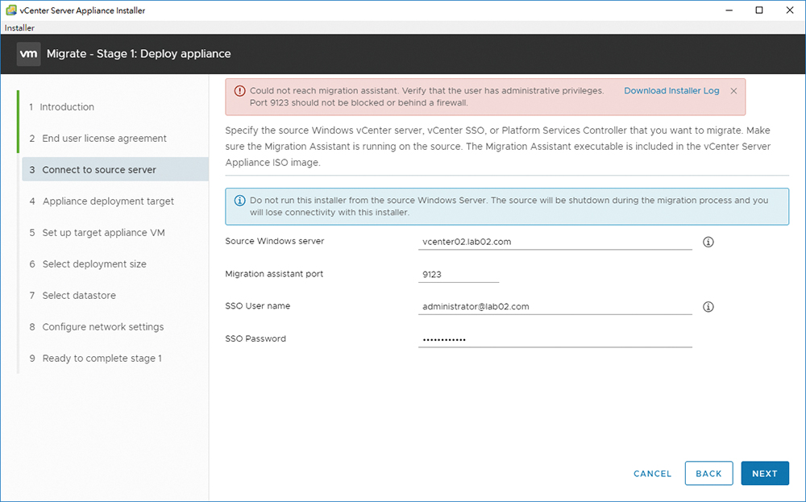
Task: Click the info icon beside Source Windows server
Action: pos(708,242)
